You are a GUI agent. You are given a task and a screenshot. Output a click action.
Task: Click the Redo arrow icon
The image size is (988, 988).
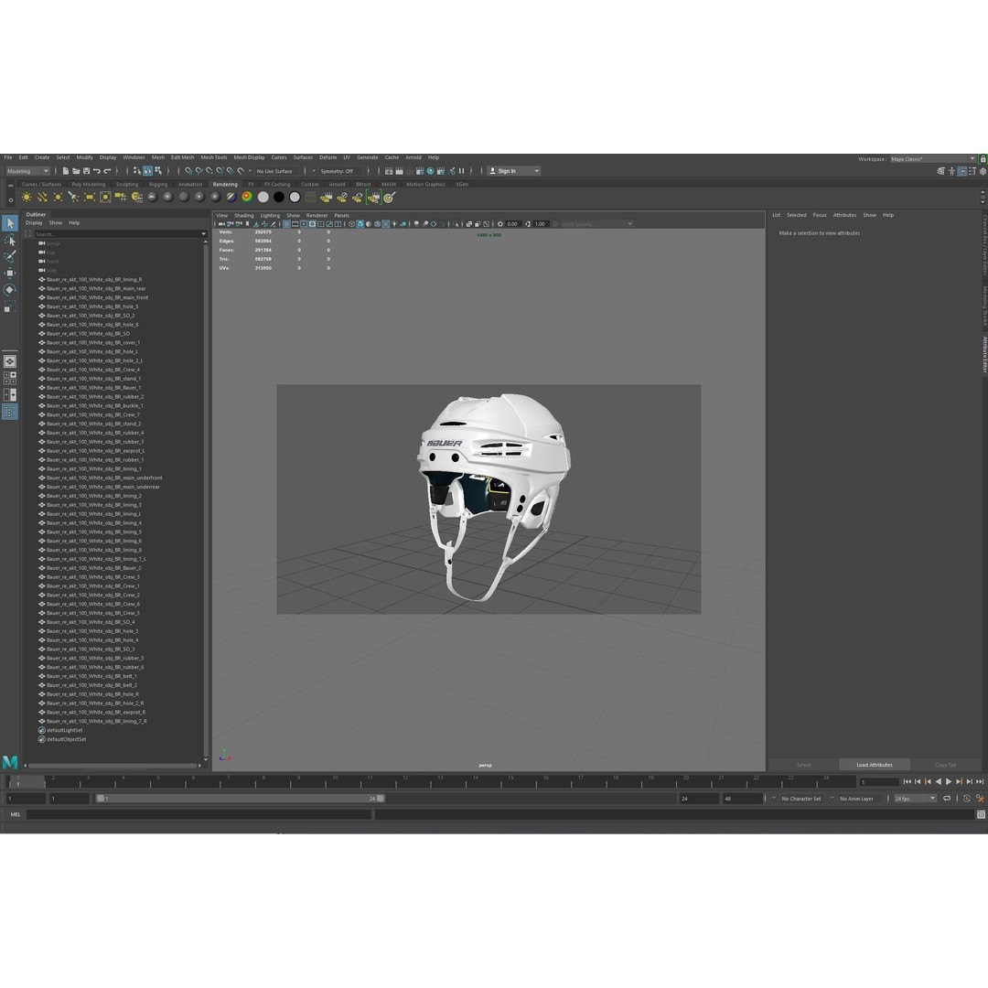pos(107,171)
